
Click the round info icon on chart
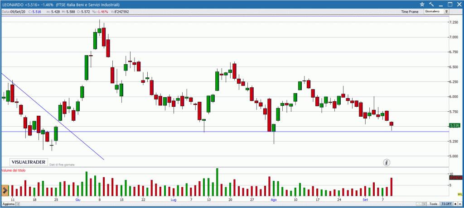tap(387, 162)
